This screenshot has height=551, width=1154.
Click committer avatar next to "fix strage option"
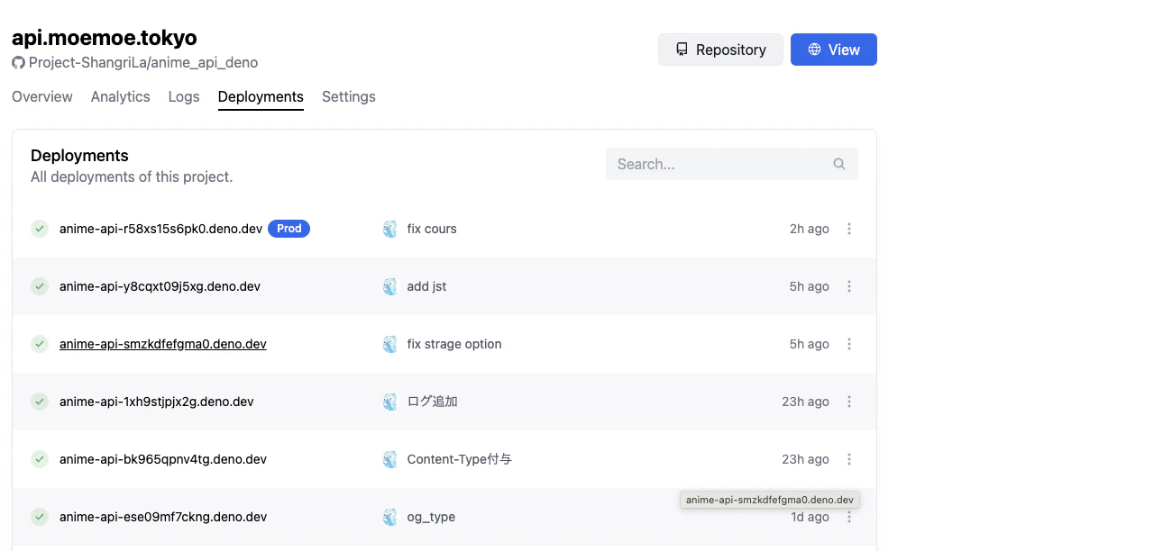390,344
